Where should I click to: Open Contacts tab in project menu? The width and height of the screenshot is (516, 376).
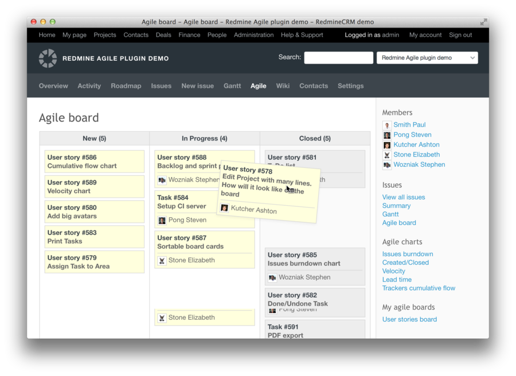point(314,86)
